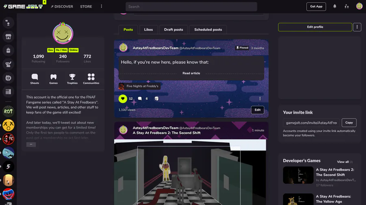Open Shouts on the profile
The image size is (366, 205).
35,79
